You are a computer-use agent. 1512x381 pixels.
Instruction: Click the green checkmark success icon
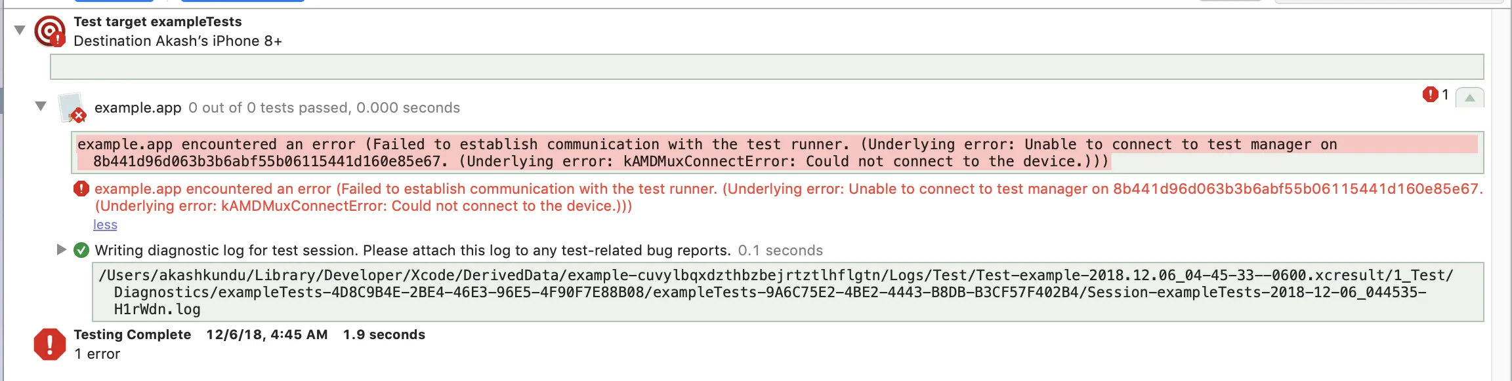click(81, 250)
